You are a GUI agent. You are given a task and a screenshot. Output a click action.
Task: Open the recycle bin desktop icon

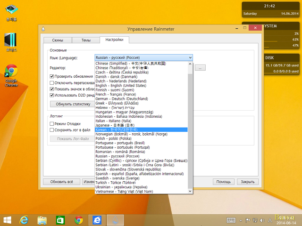(11, 13)
